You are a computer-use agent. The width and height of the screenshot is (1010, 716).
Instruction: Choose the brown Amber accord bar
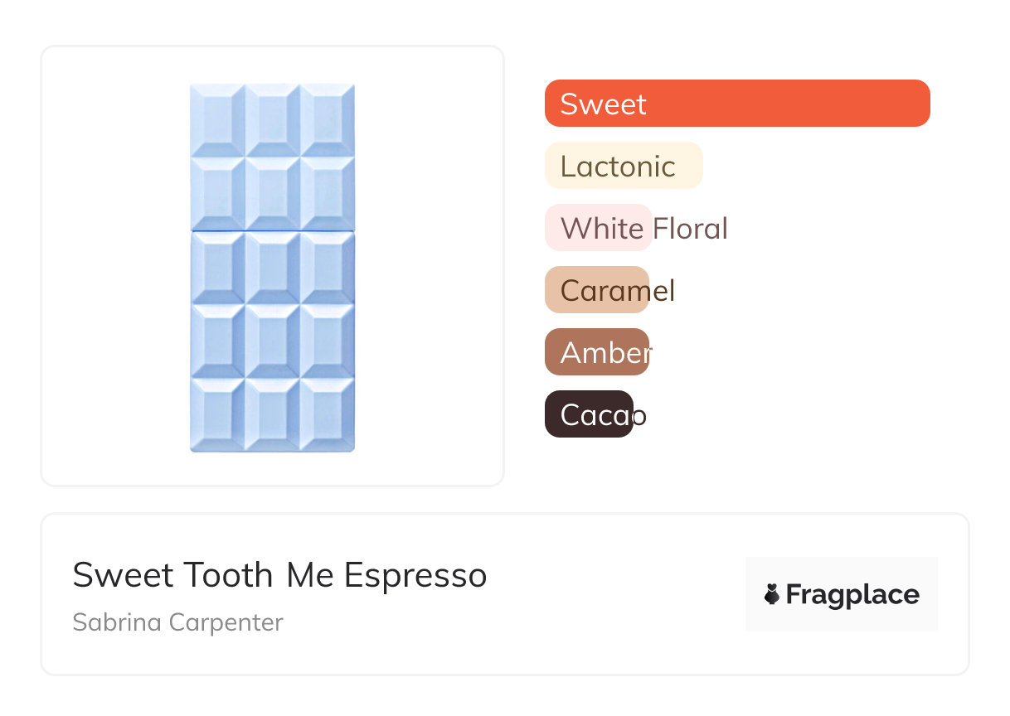596,352
